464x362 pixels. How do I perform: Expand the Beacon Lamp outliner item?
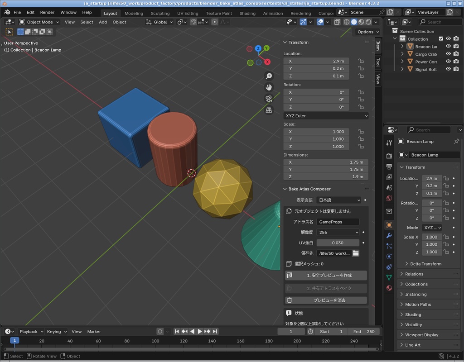[x=402, y=47]
